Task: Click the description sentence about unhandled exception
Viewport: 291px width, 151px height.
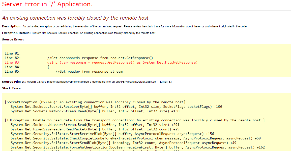Action: pos(135,26)
